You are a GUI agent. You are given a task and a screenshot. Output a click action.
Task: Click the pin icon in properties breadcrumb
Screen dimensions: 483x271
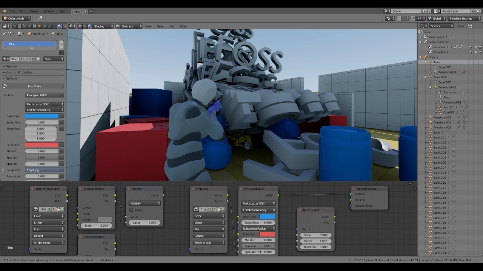coord(4,33)
